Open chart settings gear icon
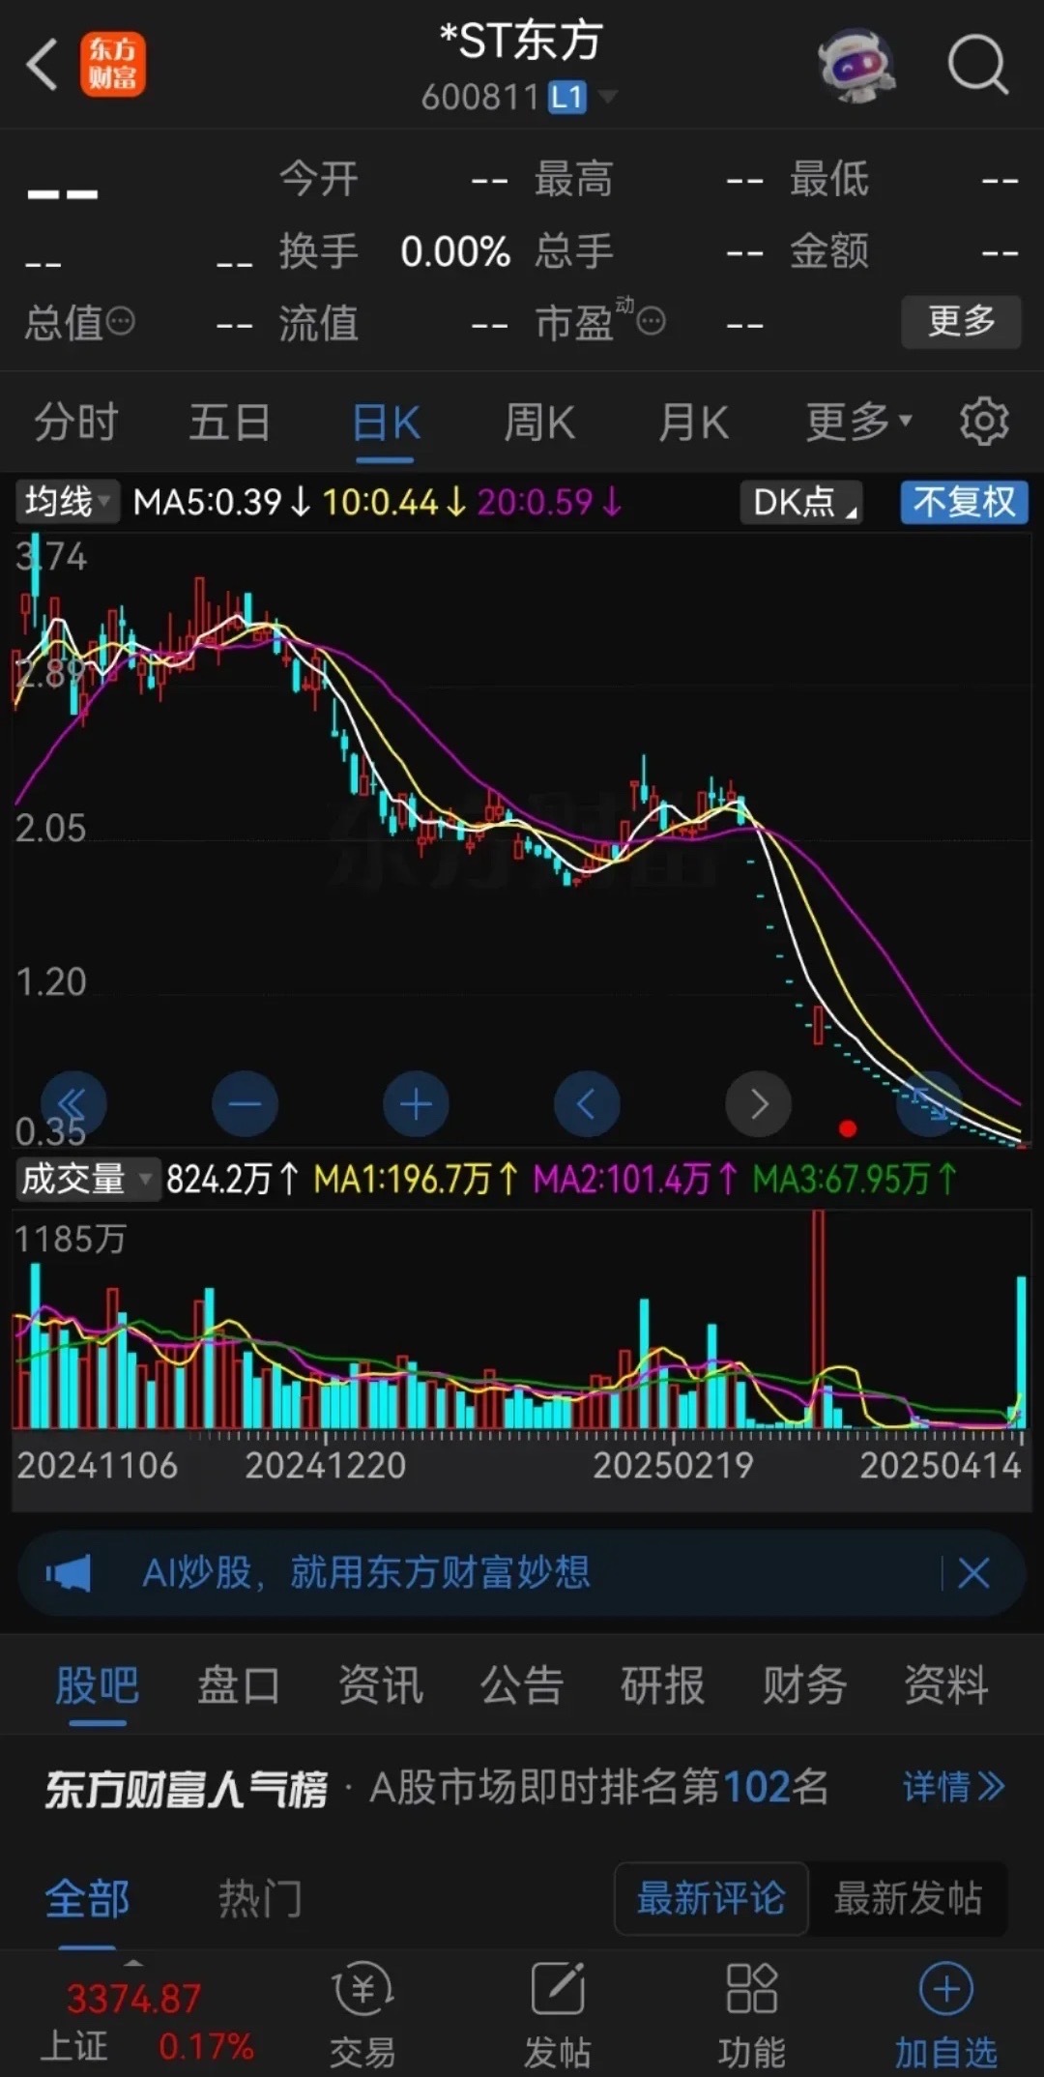Viewport: 1044px width, 2077px height. point(984,422)
